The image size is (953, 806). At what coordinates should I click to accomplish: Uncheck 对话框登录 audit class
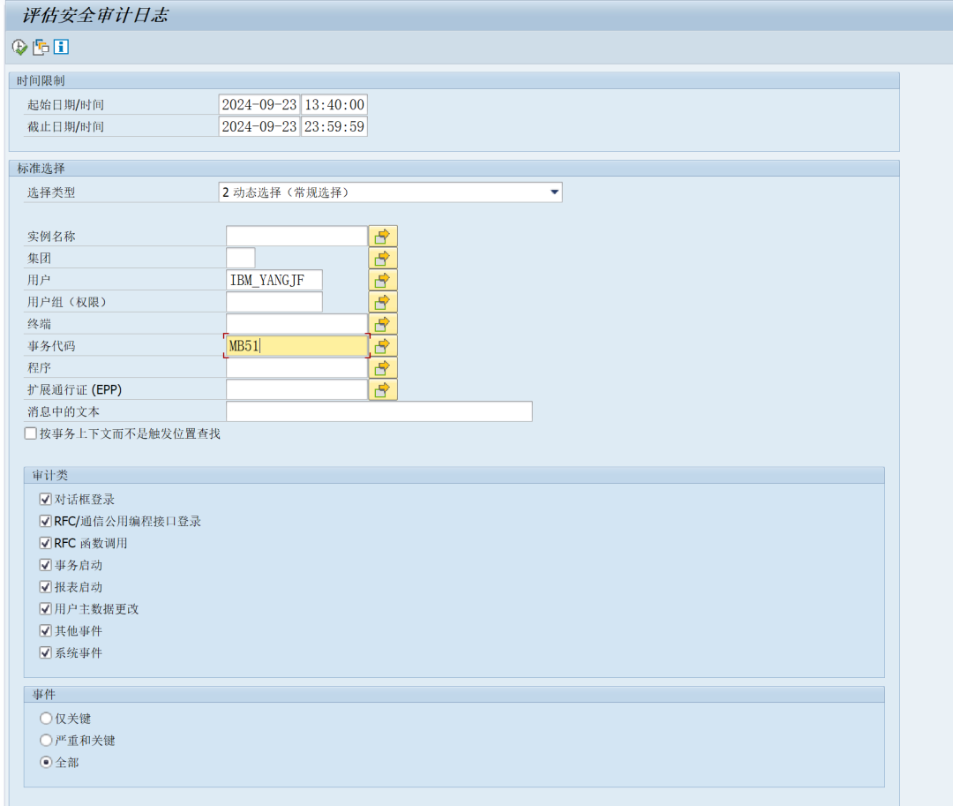pyautogui.click(x=45, y=499)
